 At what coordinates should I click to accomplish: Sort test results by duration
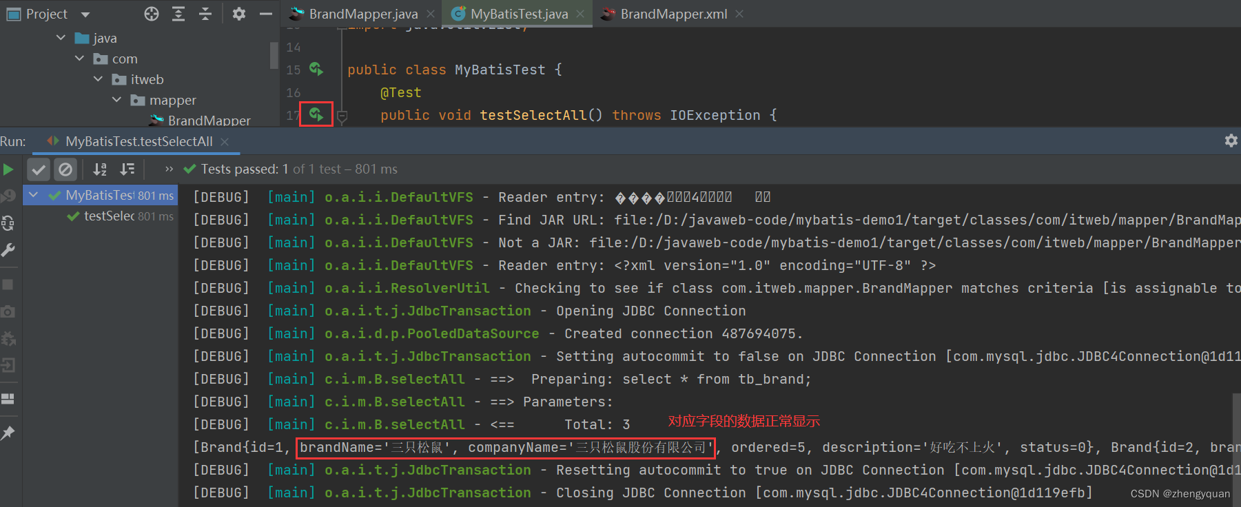127,169
